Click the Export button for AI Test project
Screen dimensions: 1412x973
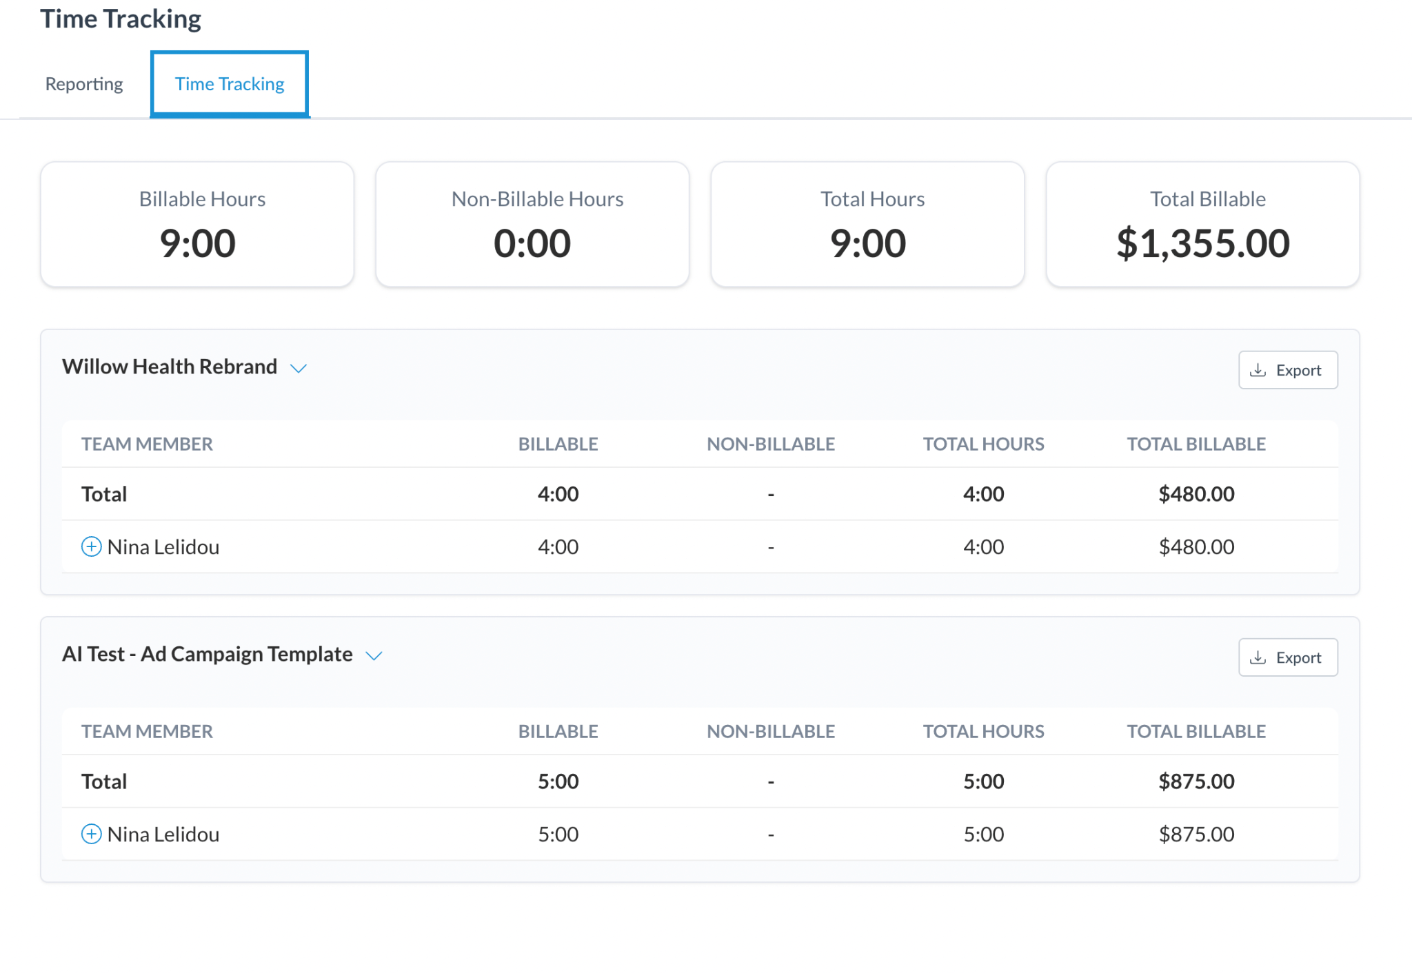click(1288, 657)
